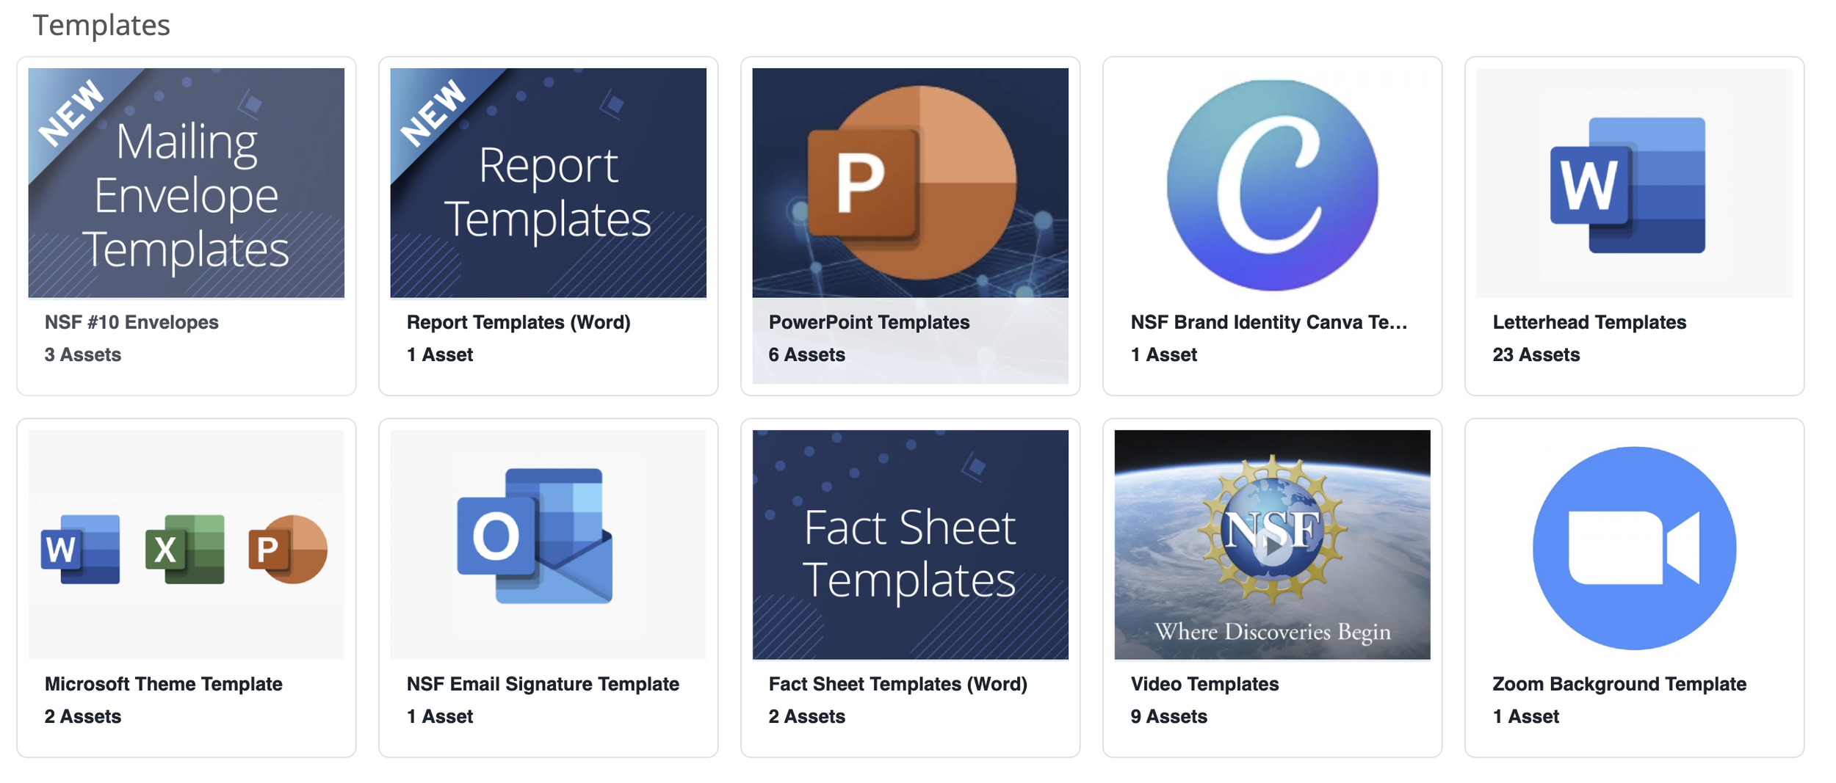The image size is (1836, 783).
Task: Click '3 Assets' under NSF #10 Envelopes
Action: point(82,354)
